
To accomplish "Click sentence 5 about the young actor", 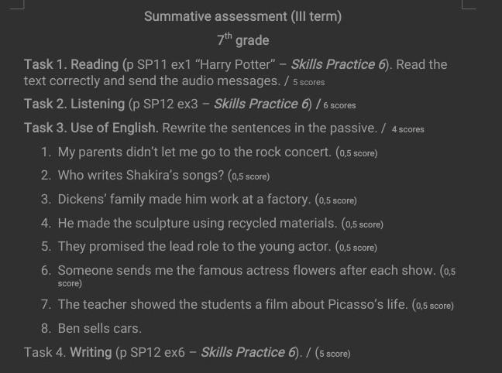I will point(194,248).
